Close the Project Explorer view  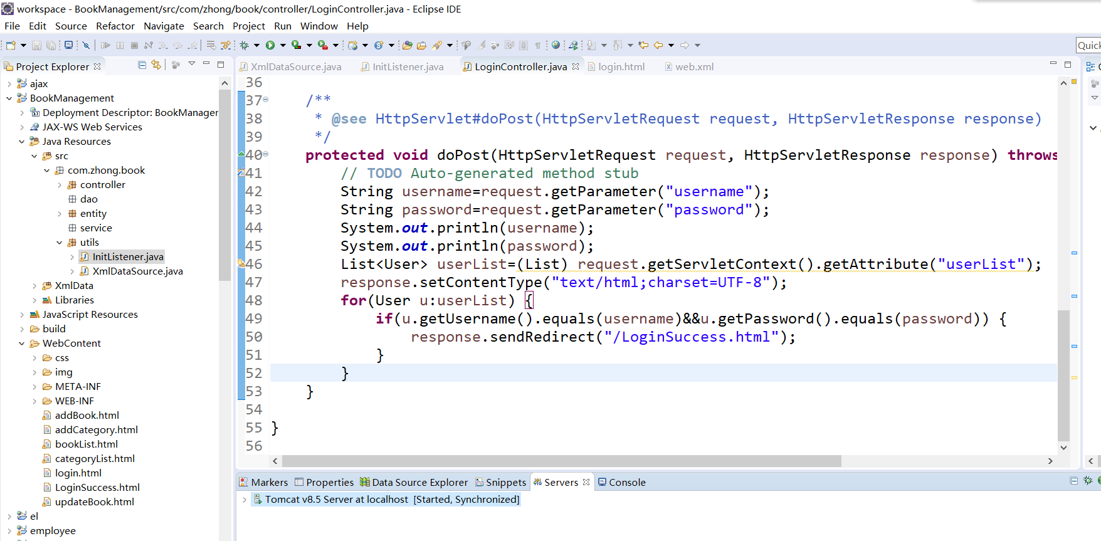[97, 66]
